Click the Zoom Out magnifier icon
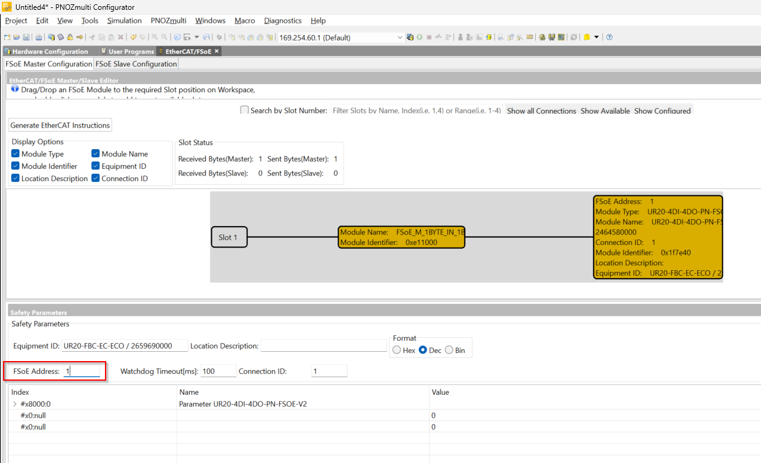The width and height of the screenshot is (761, 463). 164,37
